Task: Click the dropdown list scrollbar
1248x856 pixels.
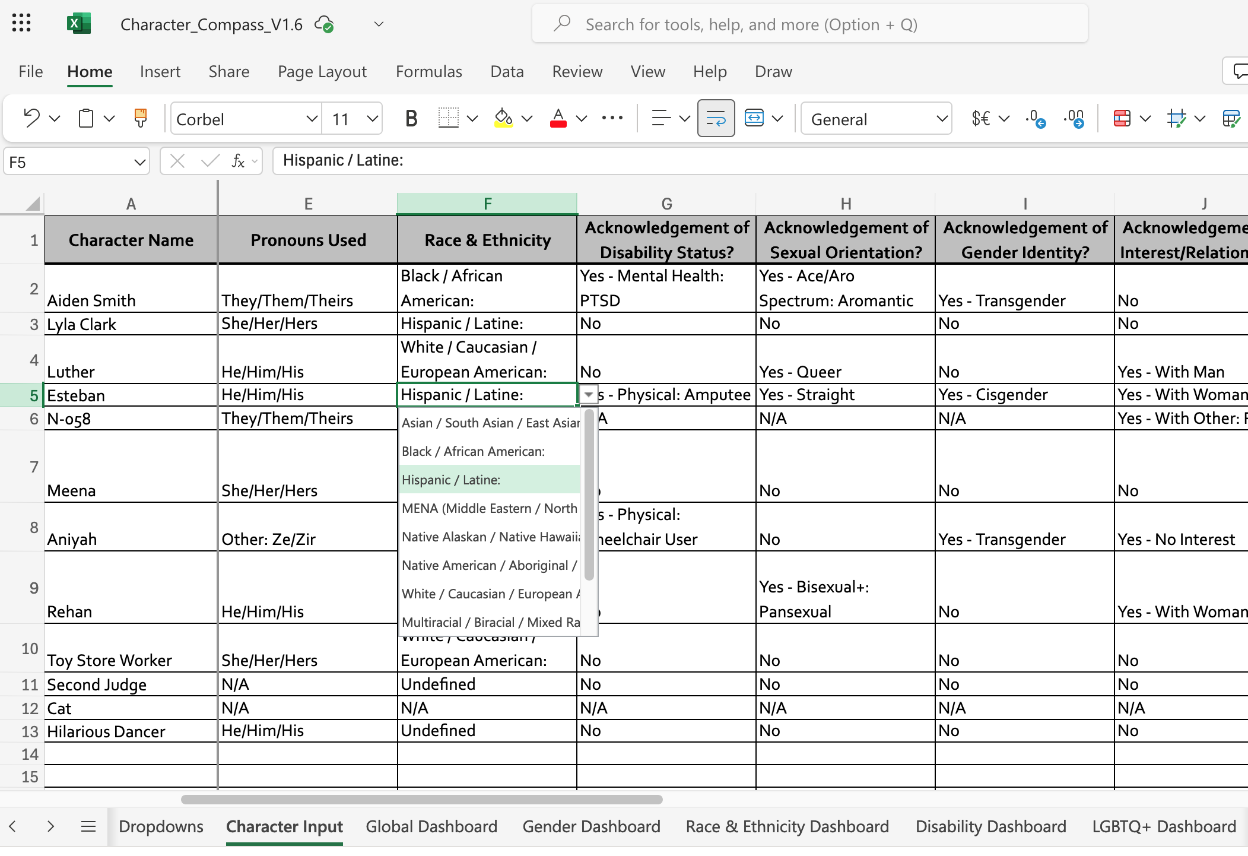Action: coord(589,494)
